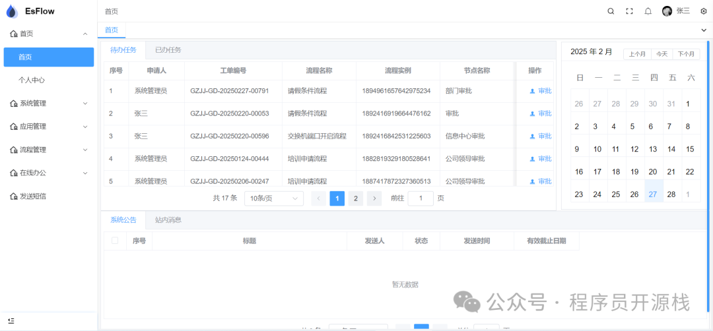This screenshot has width=713, height=331.
Task: Click the person icon in 部门审批 row
Action: (x=532, y=91)
